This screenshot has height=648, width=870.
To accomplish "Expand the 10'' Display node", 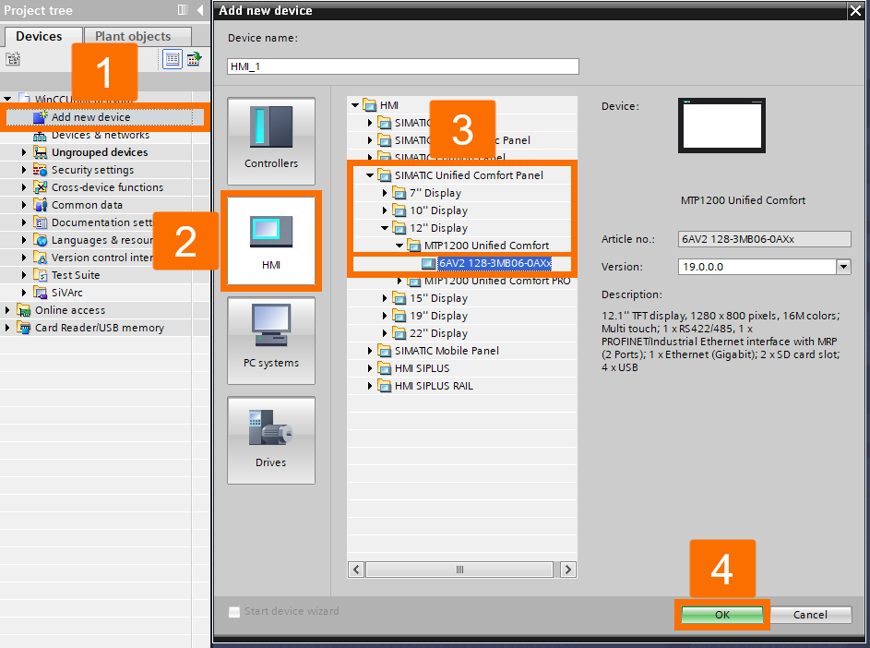I will coord(385,210).
